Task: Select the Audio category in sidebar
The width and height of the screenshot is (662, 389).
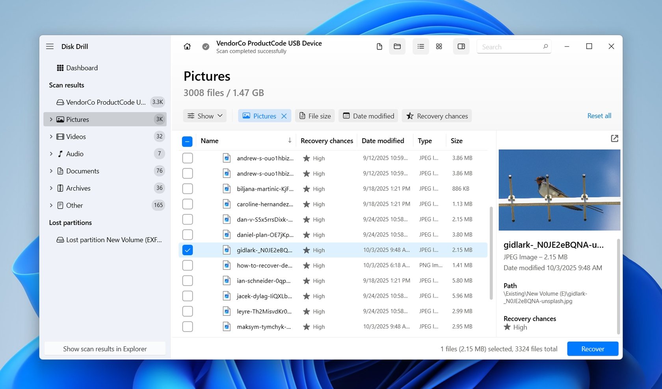Action: (x=74, y=153)
